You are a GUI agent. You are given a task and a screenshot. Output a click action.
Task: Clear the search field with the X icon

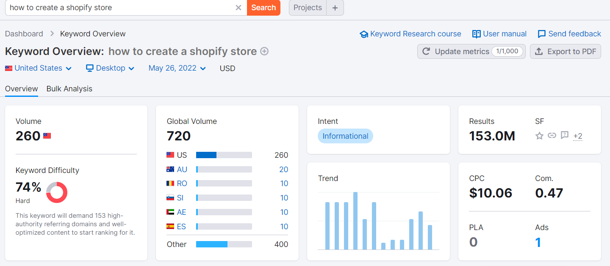pos(238,8)
